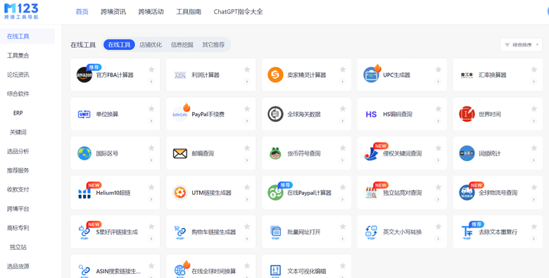The image size is (549, 278).
Task: Open 工具集合 in the sidebar
Action: coord(18,56)
